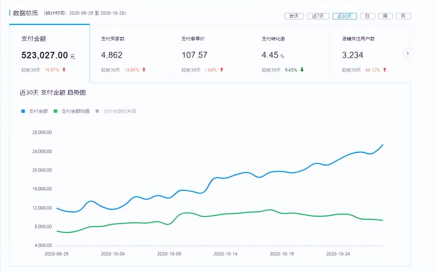The width and height of the screenshot is (435, 272).
Task: Select the 店铺关注用户数 metric card
Action: [366, 54]
